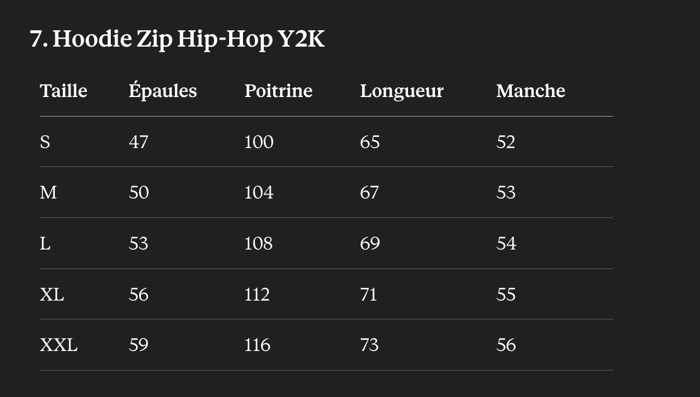This screenshot has height=397, width=700.
Task: Select the Épaules column header
Action: 162,90
